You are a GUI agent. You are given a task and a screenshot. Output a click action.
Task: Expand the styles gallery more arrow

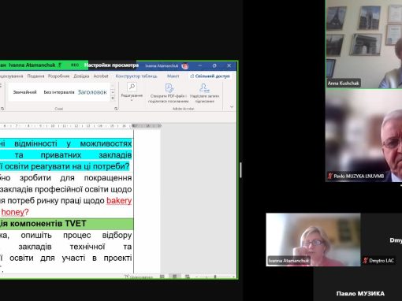click(x=113, y=98)
